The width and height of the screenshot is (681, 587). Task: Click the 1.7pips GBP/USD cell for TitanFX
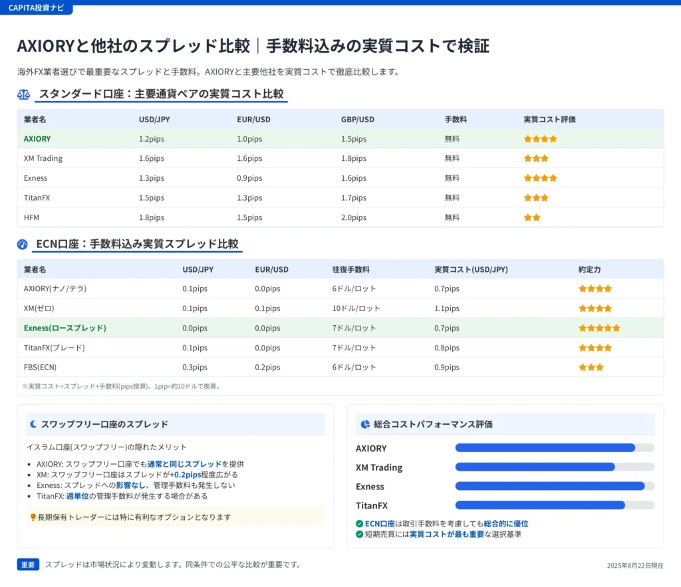(x=354, y=198)
